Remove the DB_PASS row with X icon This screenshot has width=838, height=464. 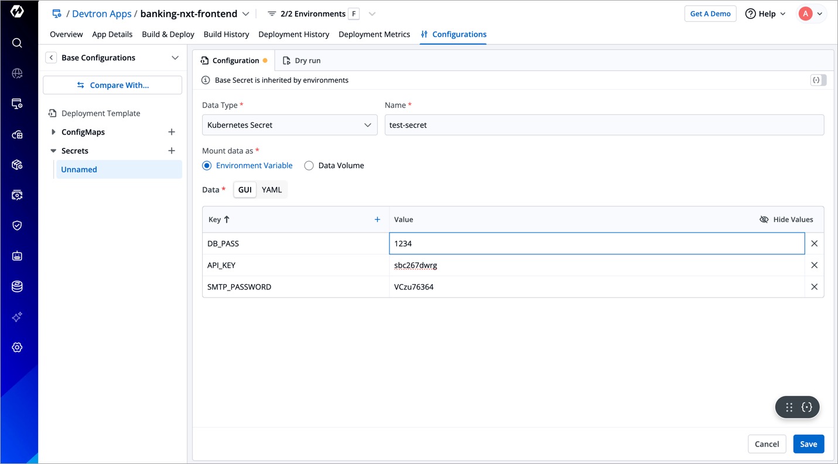(814, 244)
